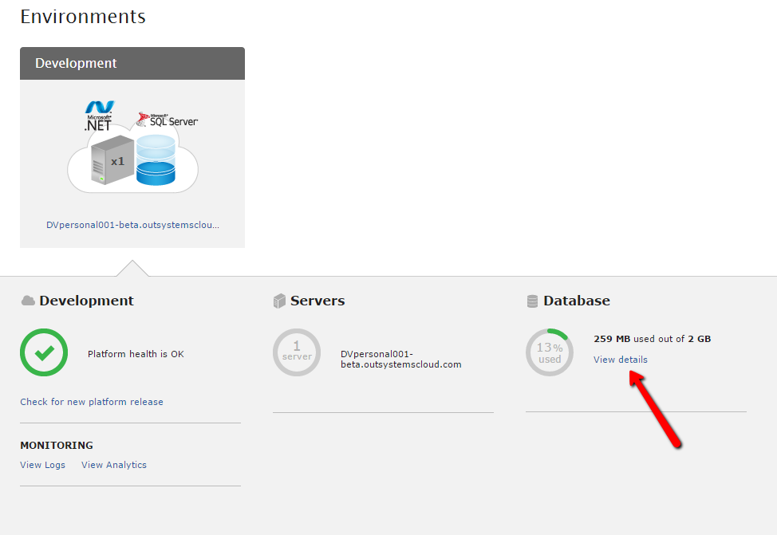Click the '1 server' circle indicator
This screenshot has height=535, width=777.
297,352
